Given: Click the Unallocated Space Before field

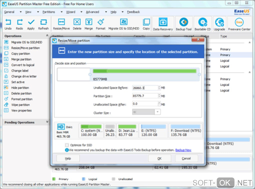Looking at the screenshot, I should (x=145, y=88).
